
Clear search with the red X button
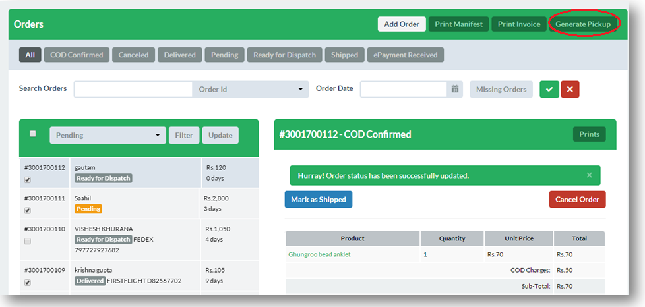coord(570,89)
